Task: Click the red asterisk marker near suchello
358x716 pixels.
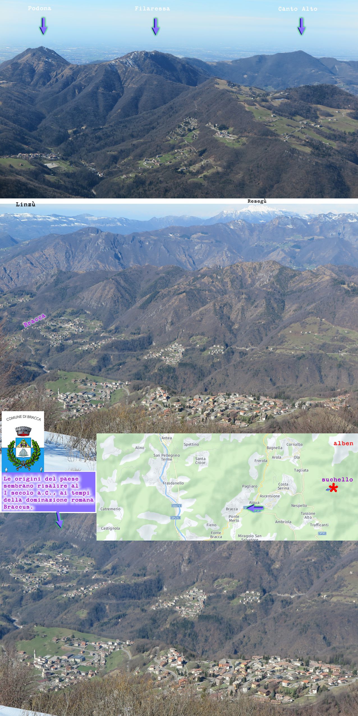Action: [x=333, y=489]
